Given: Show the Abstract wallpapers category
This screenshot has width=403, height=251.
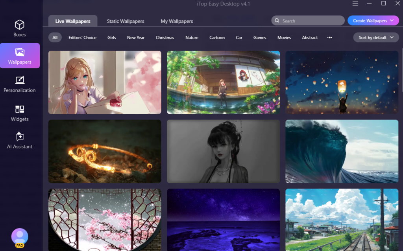Looking at the screenshot, I should point(310,38).
